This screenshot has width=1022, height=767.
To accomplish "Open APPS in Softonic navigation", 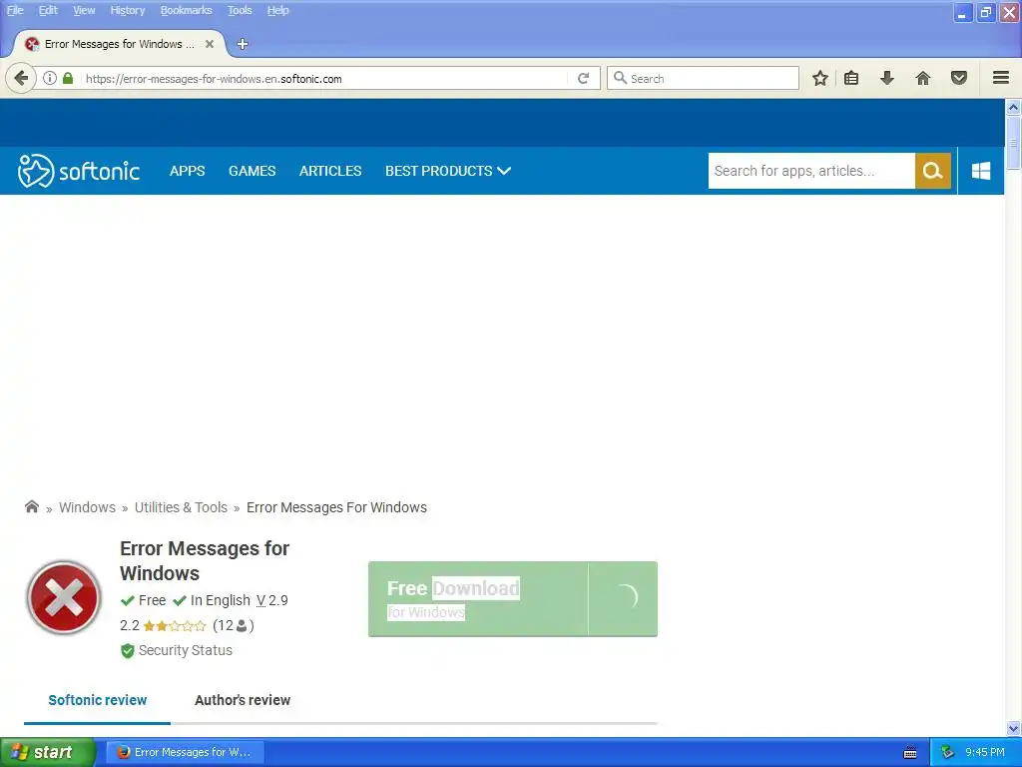I will click(187, 171).
